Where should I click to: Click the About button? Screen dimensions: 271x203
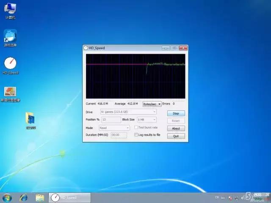(176, 129)
